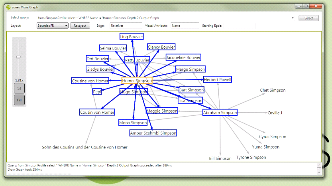
Task: Click the Chet Simpson label
Action: [273, 90]
